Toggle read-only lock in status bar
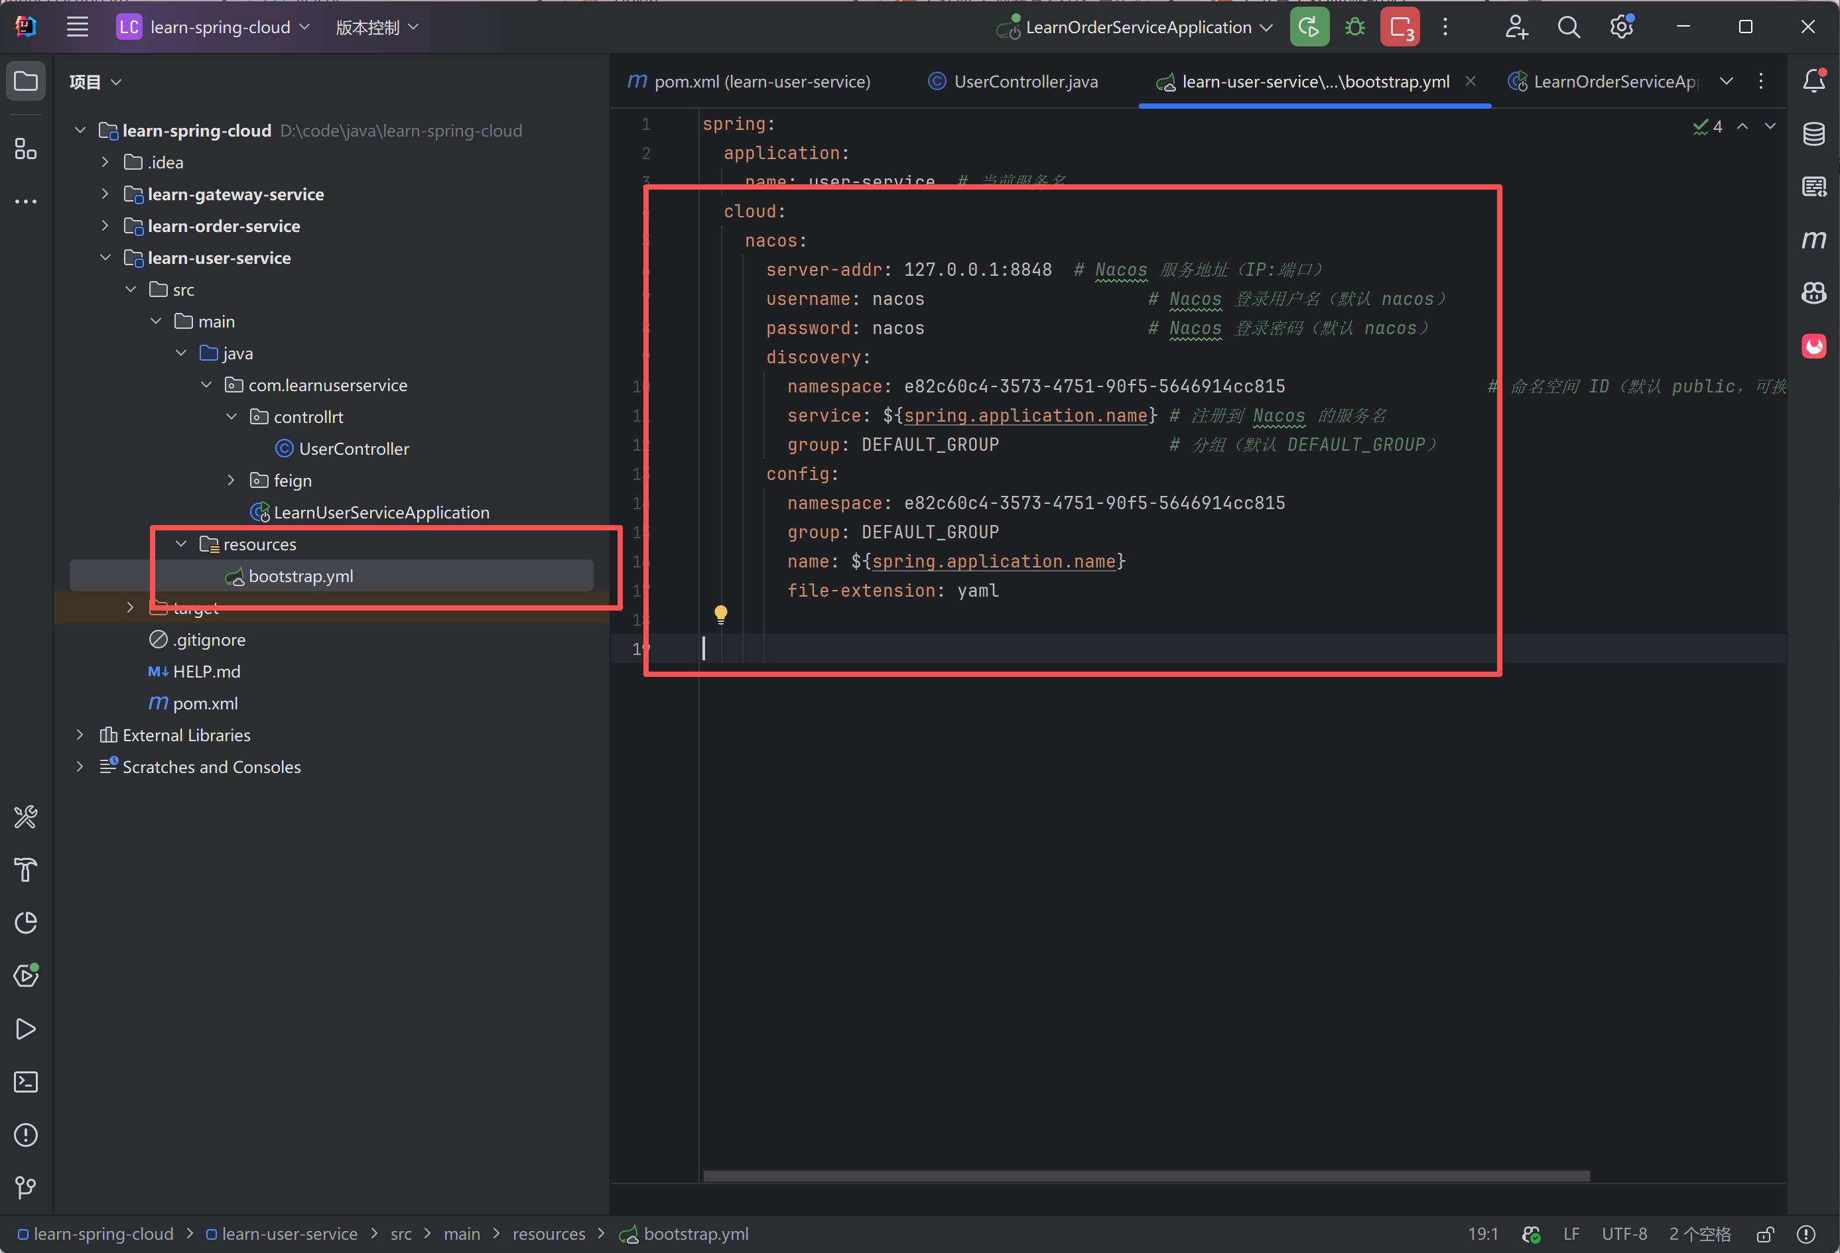The image size is (1840, 1253). tap(1765, 1234)
